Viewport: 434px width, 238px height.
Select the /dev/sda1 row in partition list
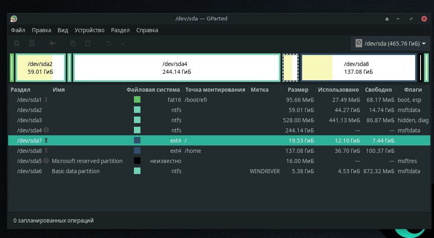(219, 99)
